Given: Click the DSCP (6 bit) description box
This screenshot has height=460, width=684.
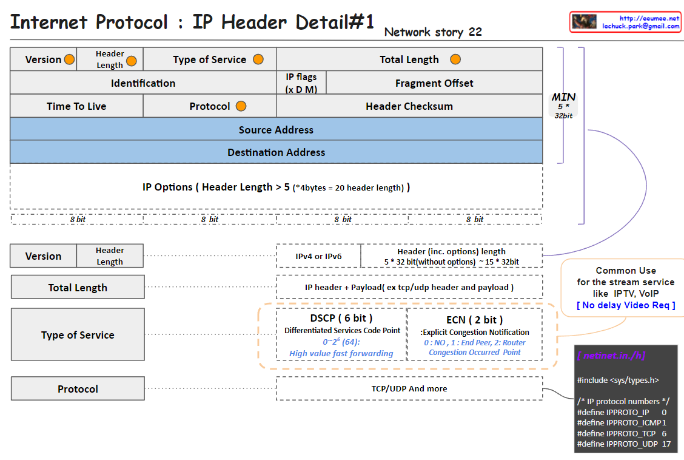Looking at the screenshot, I should coord(341,335).
